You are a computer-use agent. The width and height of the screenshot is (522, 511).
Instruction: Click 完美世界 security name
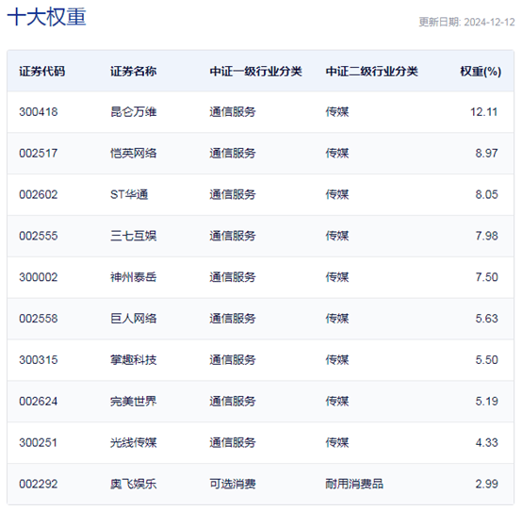tap(134, 401)
